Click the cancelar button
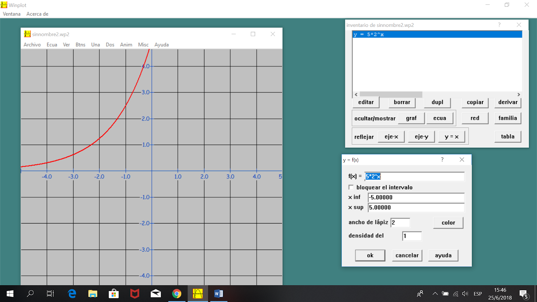Image resolution: width=537 pixels, height=302 pixels. click(407, 255)
